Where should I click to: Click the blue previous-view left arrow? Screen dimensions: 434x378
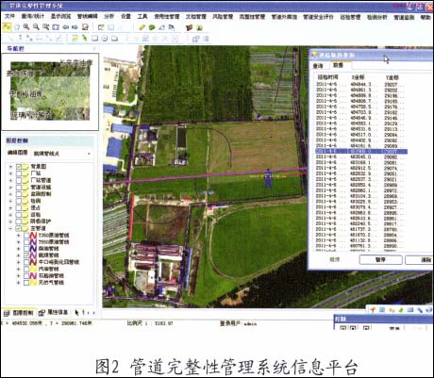(x=65, y=27)
